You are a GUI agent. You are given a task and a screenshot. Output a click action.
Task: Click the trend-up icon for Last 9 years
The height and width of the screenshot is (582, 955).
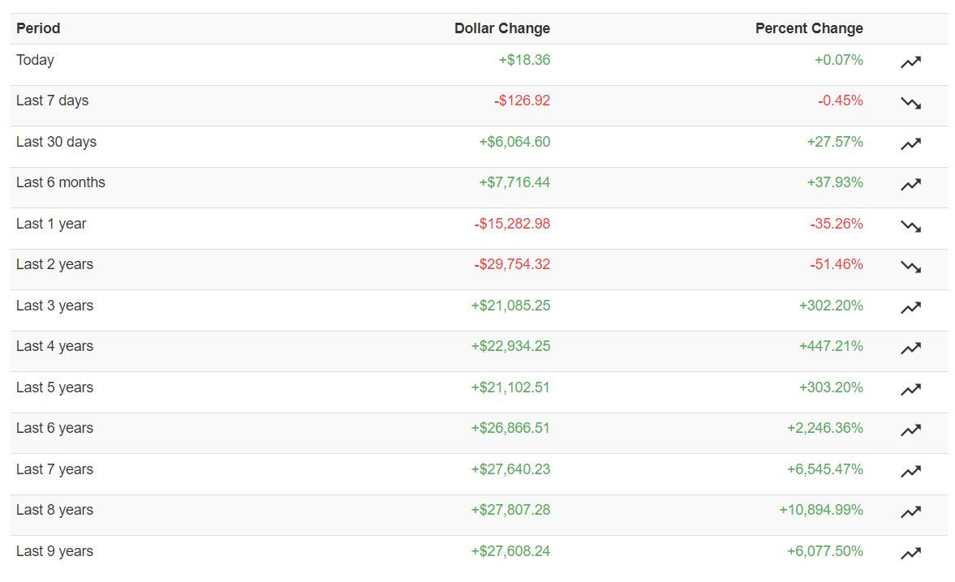910,554
